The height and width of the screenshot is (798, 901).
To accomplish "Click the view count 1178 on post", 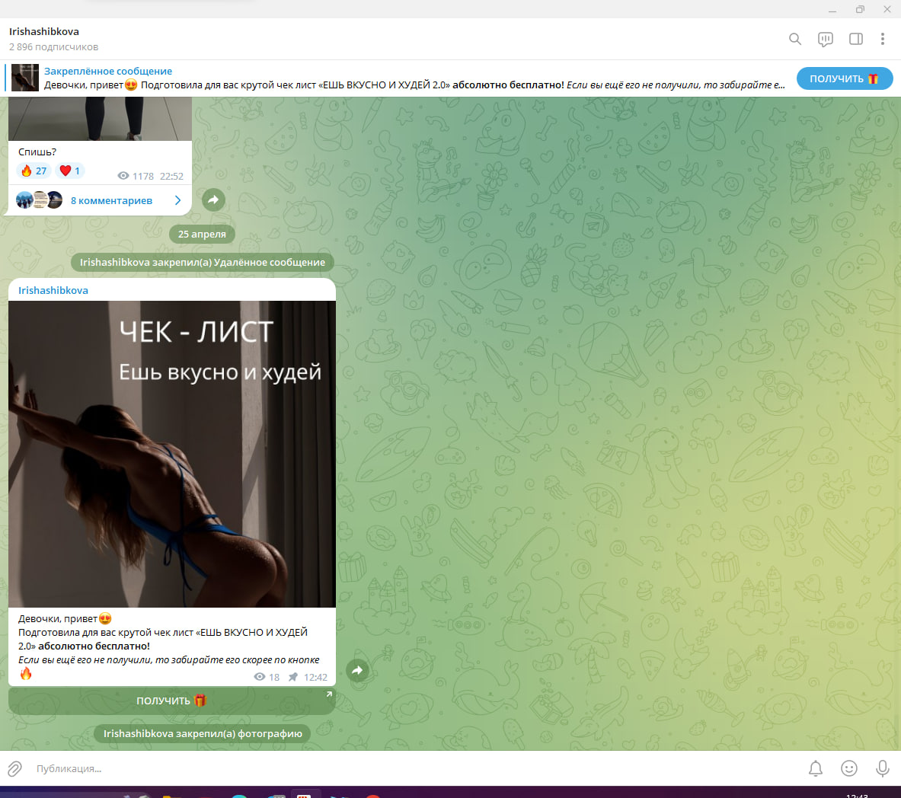I will [x=136, y=177].
